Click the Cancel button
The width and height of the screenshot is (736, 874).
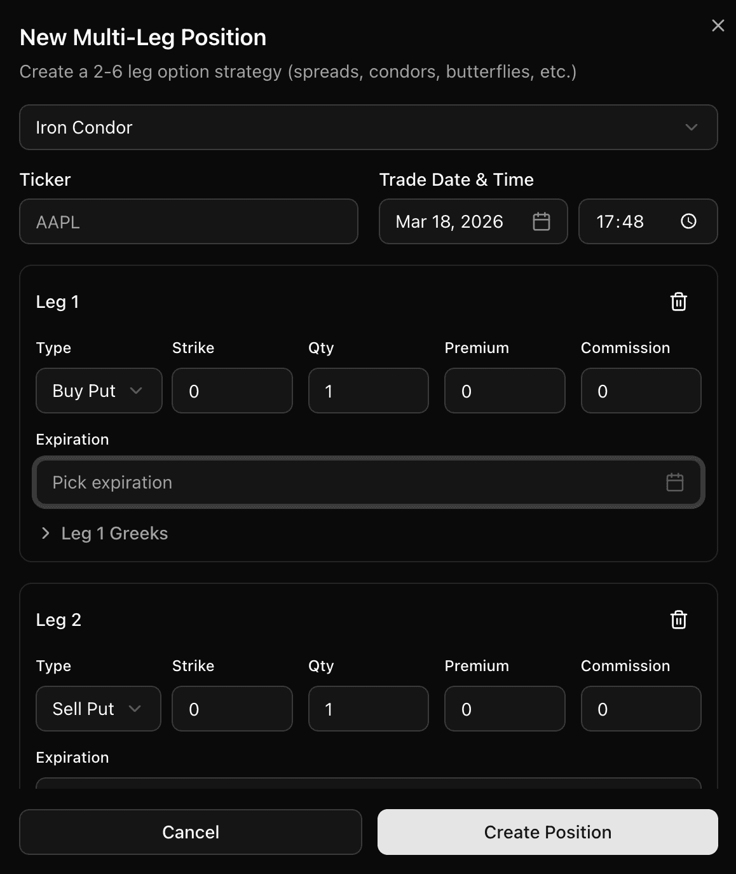(x=191, y=832)
